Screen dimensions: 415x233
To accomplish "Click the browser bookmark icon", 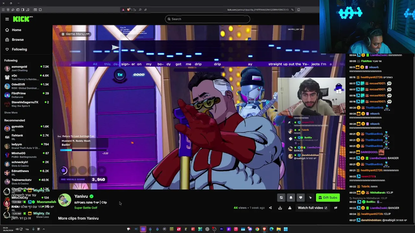I will tap(299, 10).
